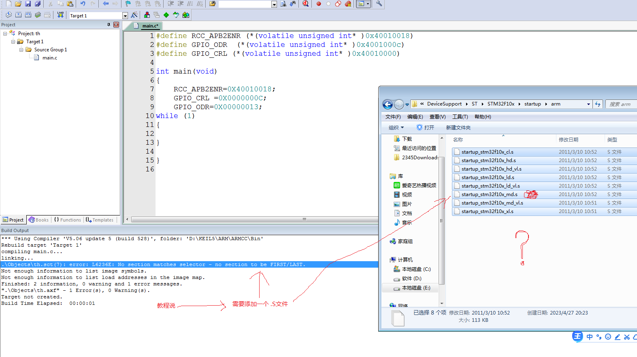Click the Open file icon in Keil toolbar
The height and width of the screenshot is (357, 637).
(x=18, y=4)
